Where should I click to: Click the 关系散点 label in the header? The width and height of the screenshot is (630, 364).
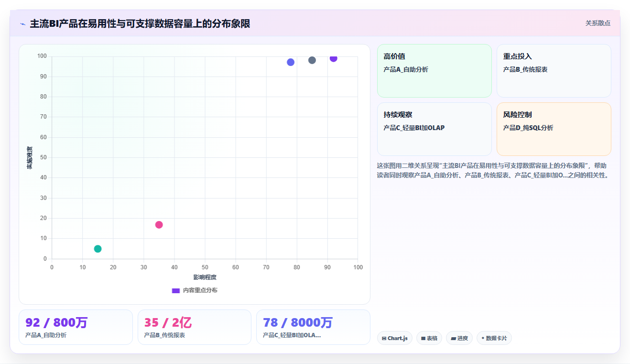click(x=598, y=23)
